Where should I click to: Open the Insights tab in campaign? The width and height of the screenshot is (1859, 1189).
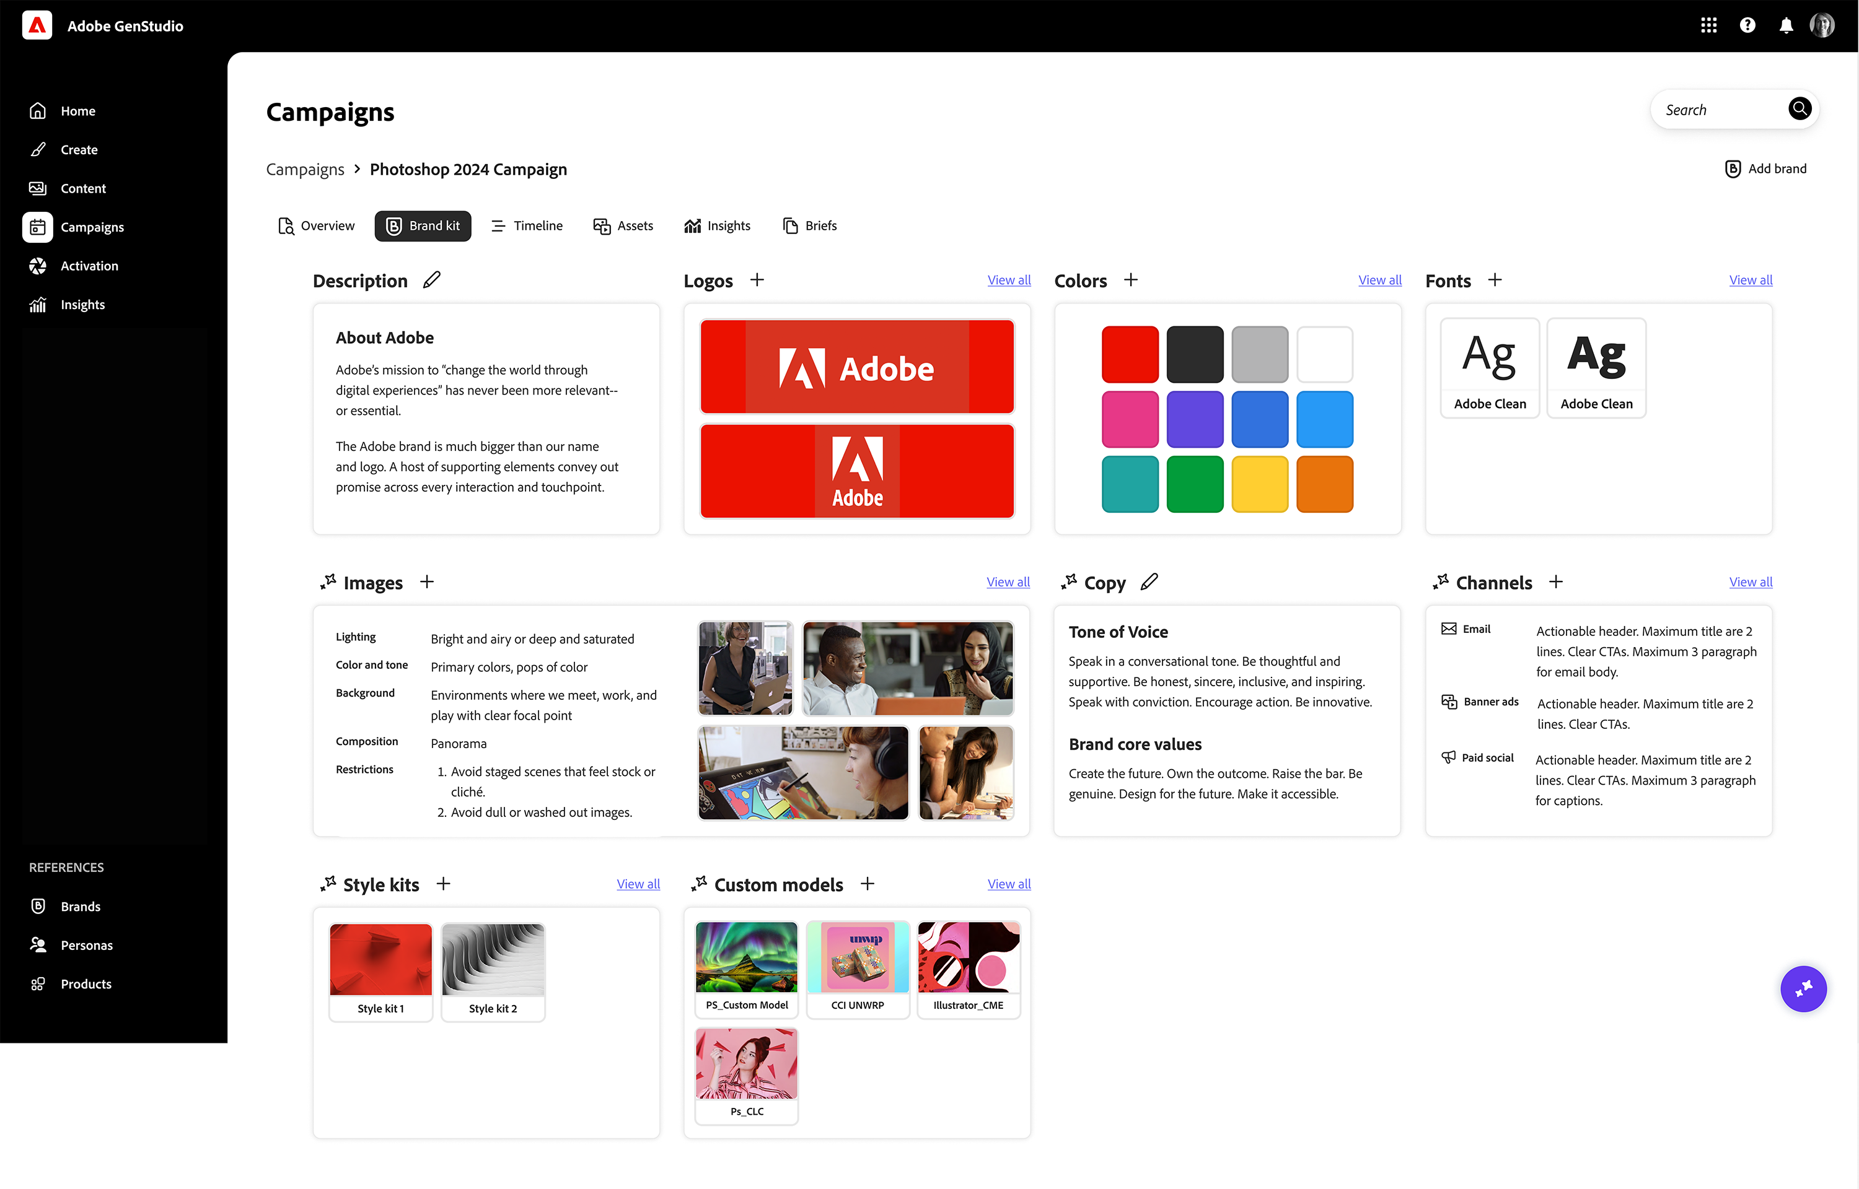coord(717,225)
